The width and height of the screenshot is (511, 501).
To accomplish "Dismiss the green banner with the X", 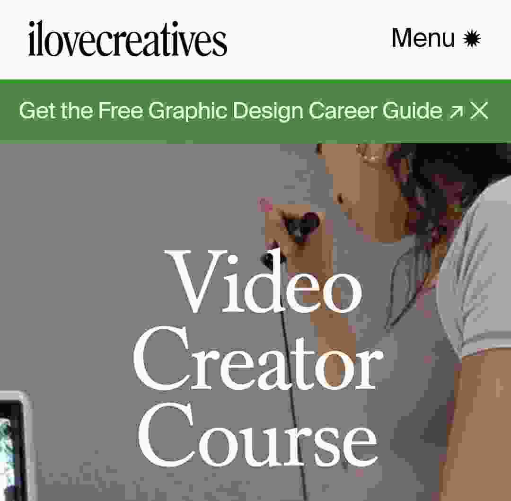I will 479,111.
